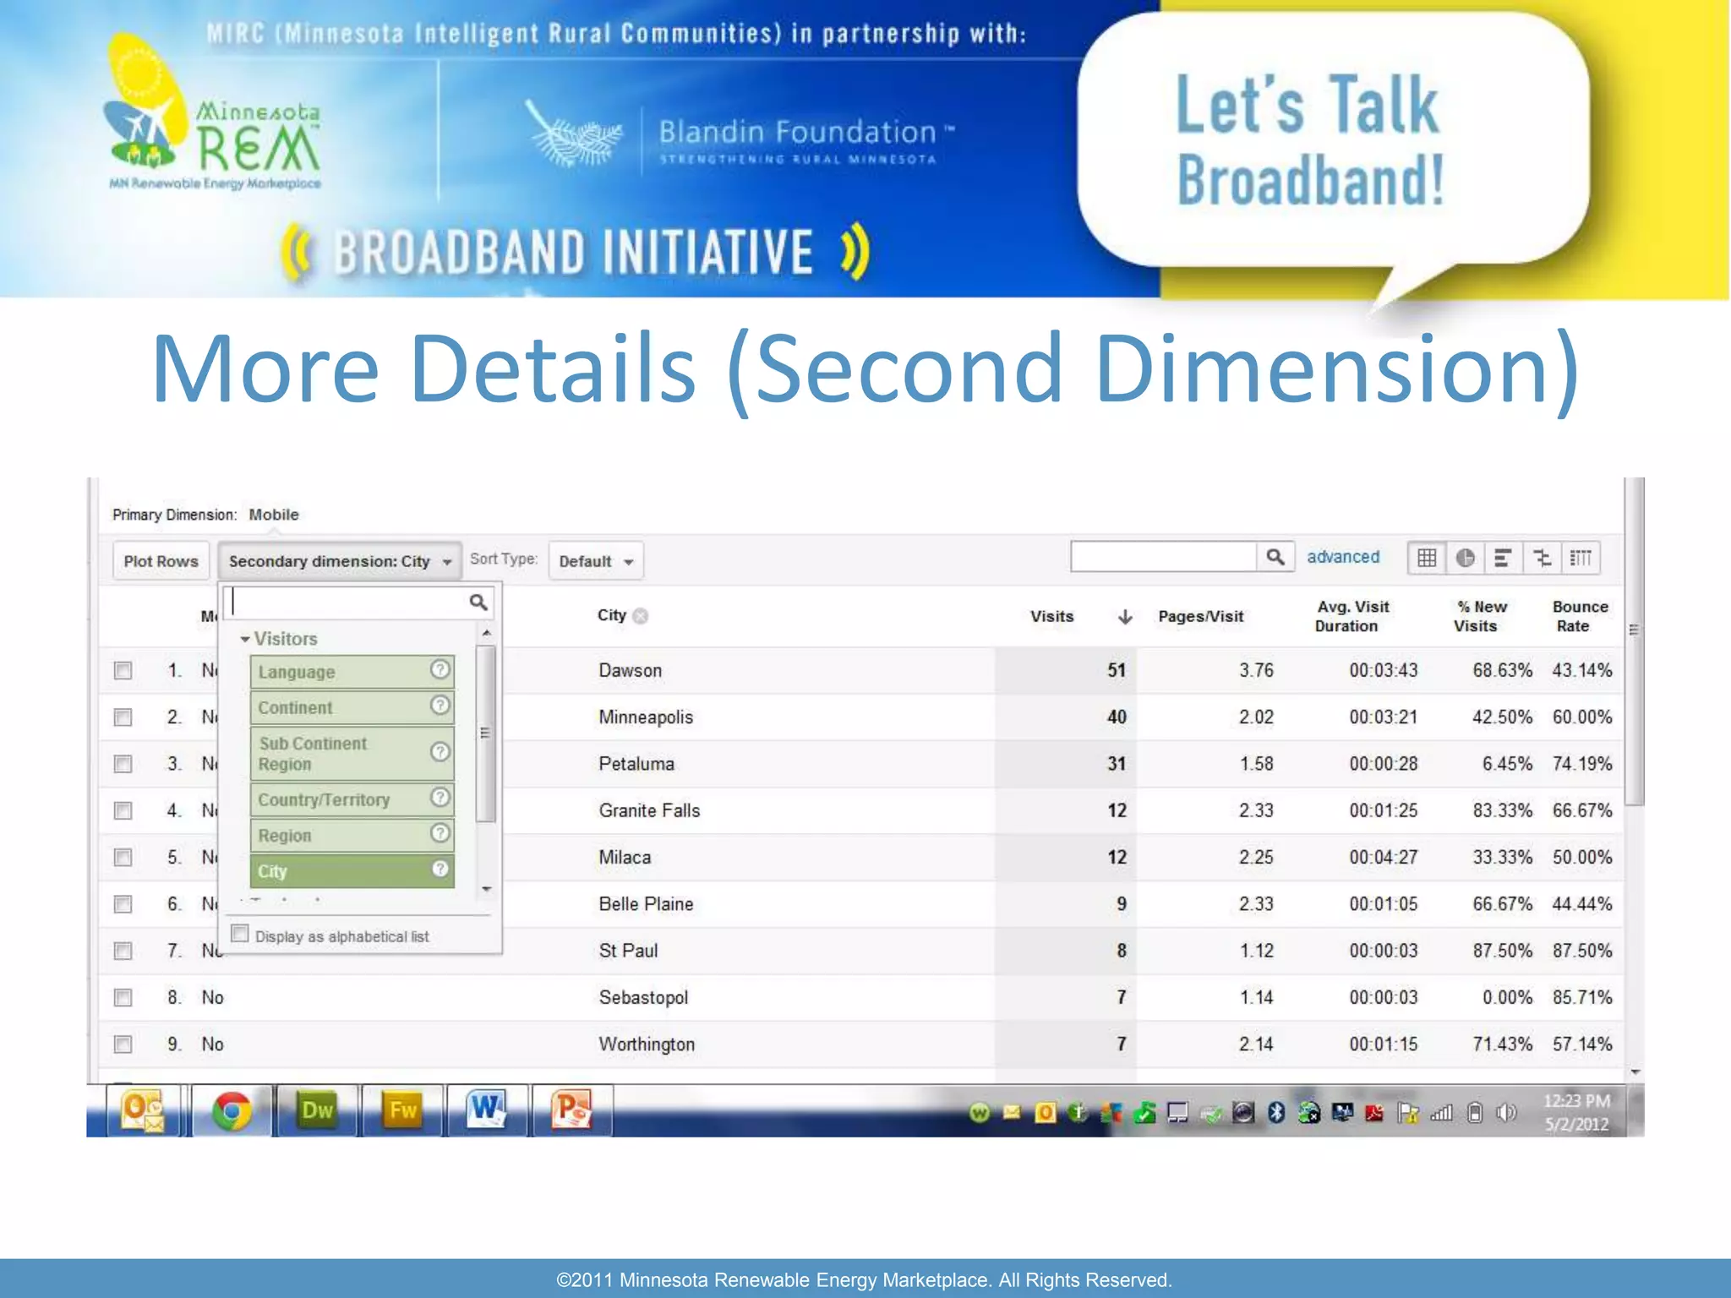
Task: Switch to the comparison view icon
Action: coord(1542,558)
